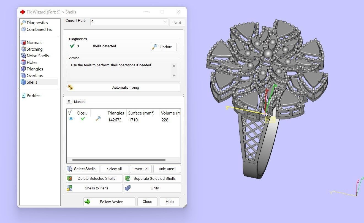Zoom to shell magnifier icon
364x223 pixels.
click(98, 119)
